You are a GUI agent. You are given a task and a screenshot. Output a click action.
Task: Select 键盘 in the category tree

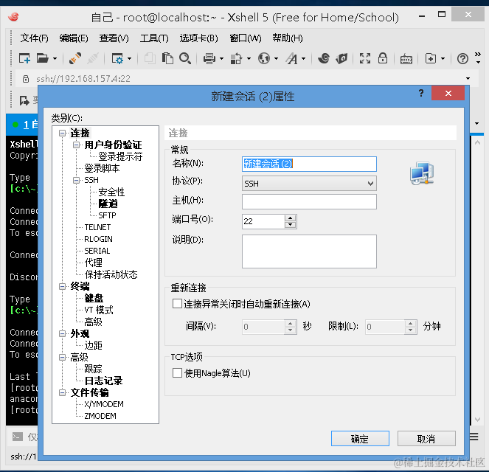point(94,298)
